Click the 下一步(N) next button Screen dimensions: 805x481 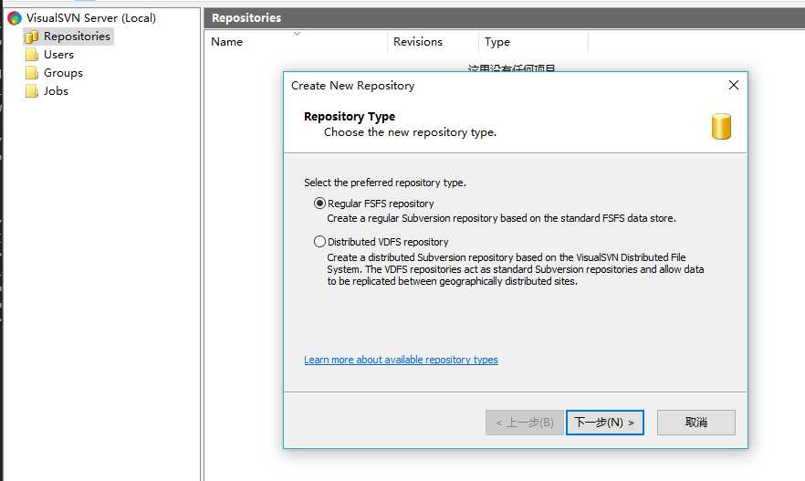tap(605, 423)
